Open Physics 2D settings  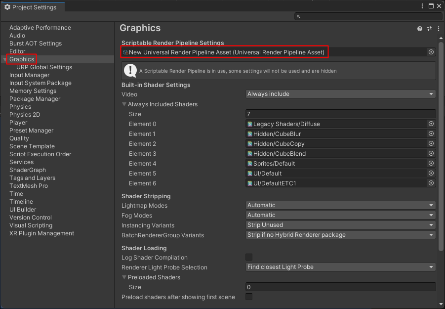pos(25,115)
